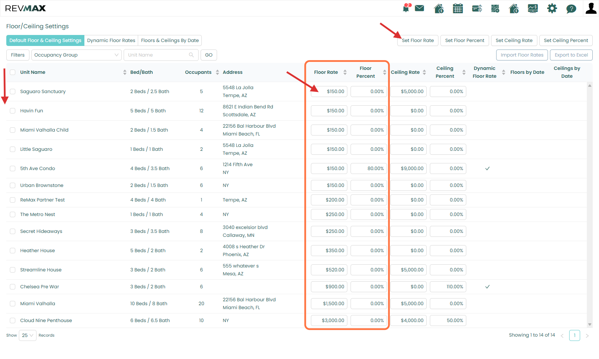The image size is (599, 359).
Task: Open the notifications bell icon
Action: pyautogui.click(x=406, y=8)
